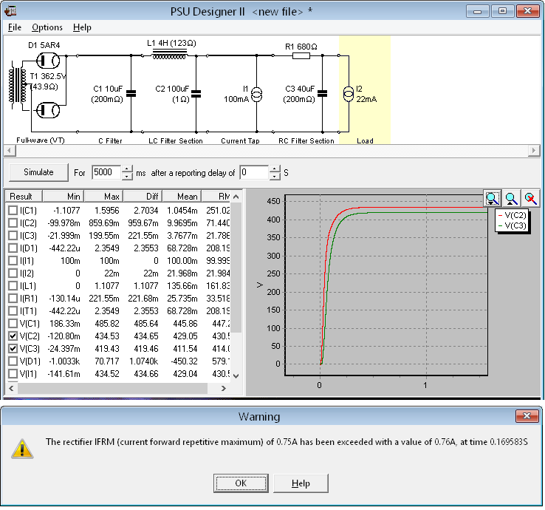Image resolution: width=545 pixels, height=510 pixels.
Task: Uncheck the V(C3) result checkbox
Action: point(13,349)
